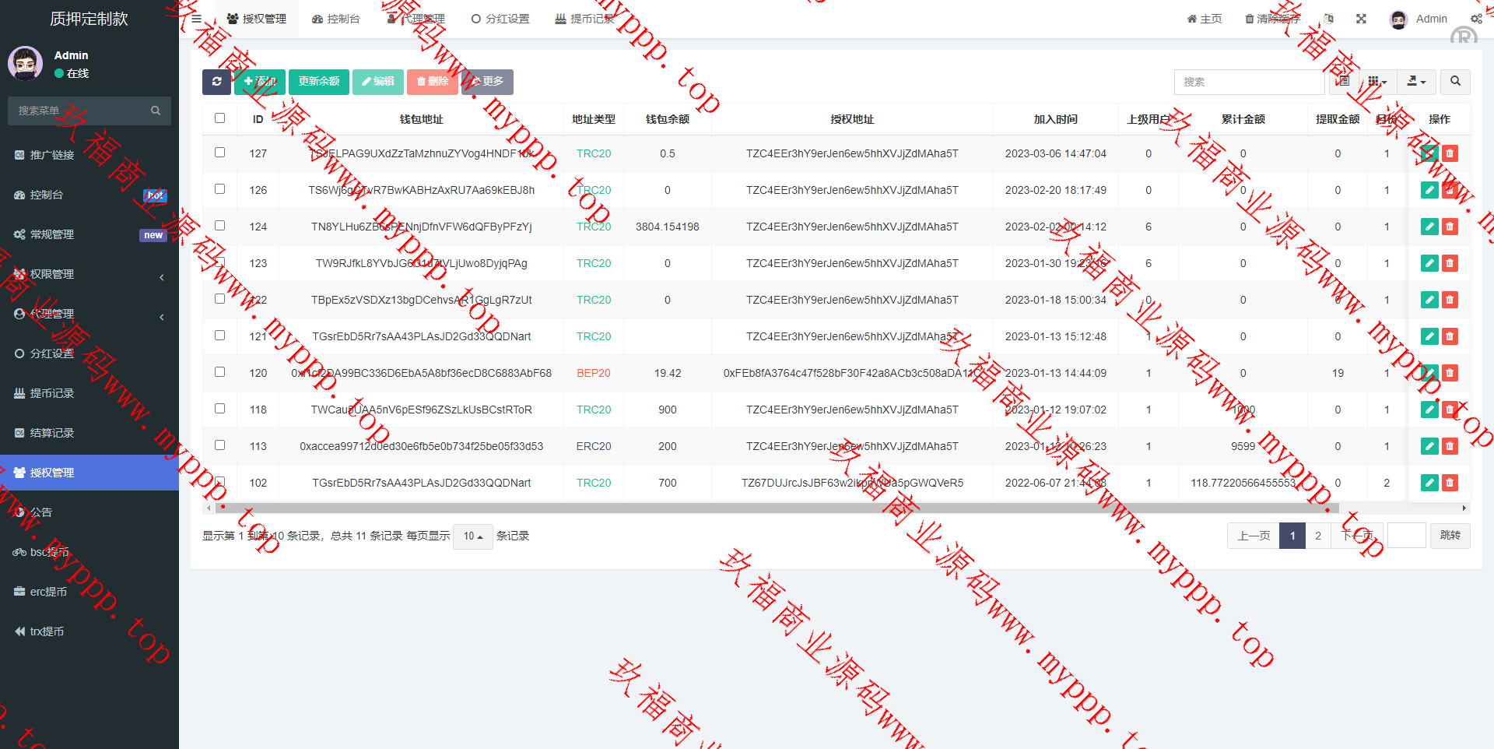Click the magnifier search button above the table
The height and width of the screenshot is (749, 1494).
[1455, 82]
